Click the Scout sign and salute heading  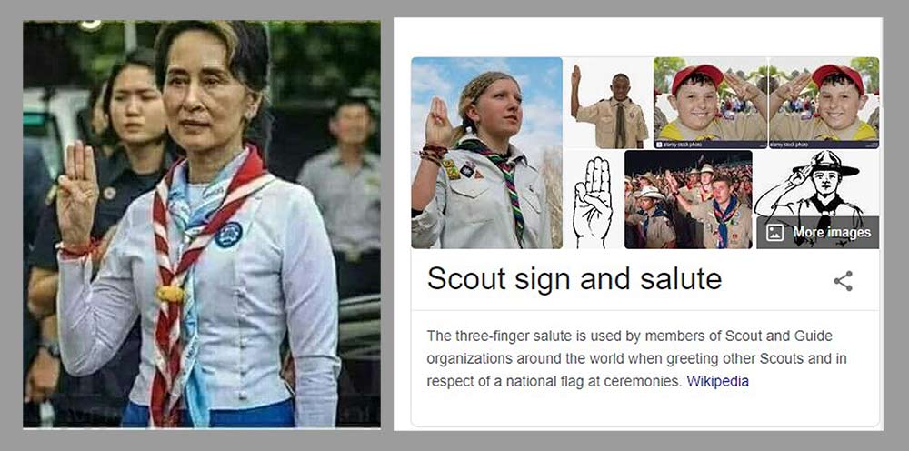574,279
